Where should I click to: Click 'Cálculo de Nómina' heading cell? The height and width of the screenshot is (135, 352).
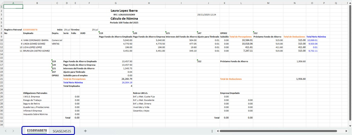(x=124, y=19)
